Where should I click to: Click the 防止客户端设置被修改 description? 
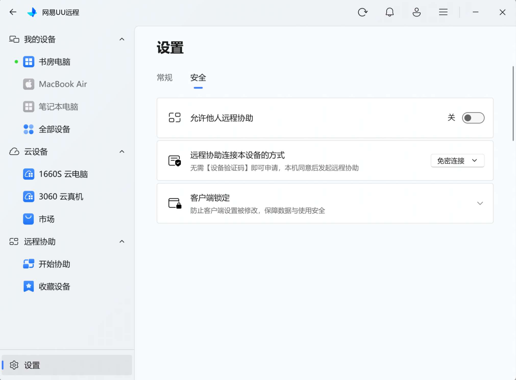pyautogui.click(x=257, y=210)
